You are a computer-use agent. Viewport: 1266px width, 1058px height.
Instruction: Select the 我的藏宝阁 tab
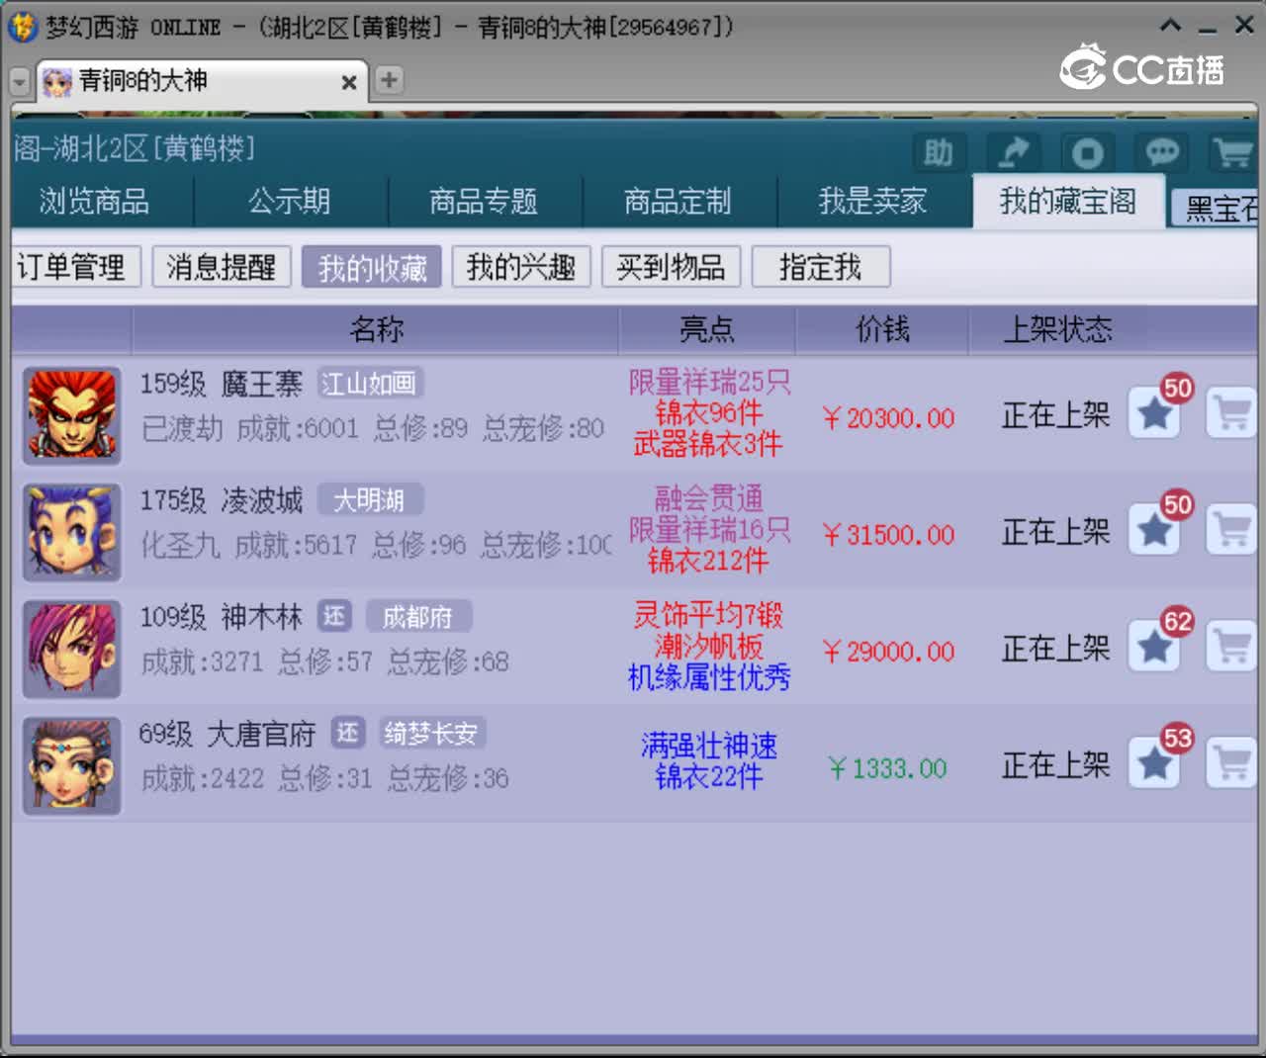pyautogui.click(x=1068, y=202)
